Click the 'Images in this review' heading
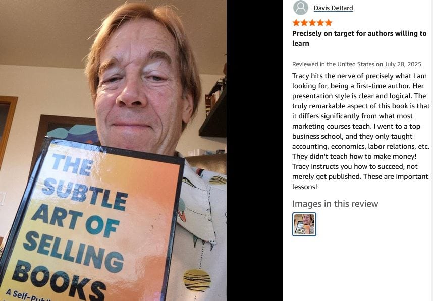 335,204
